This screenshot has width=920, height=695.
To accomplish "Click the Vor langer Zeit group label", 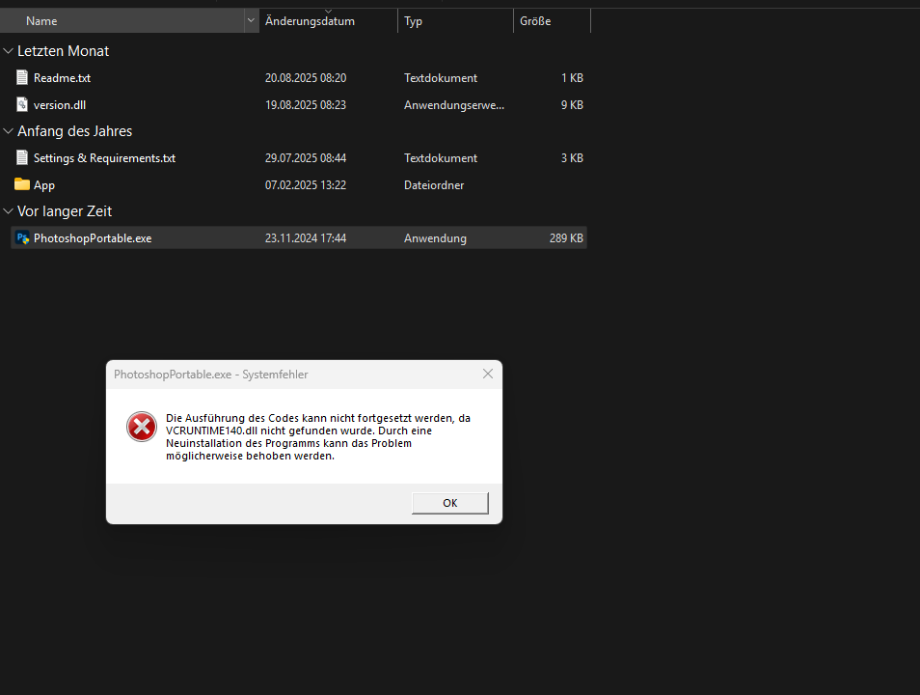I will coord(65,210).
